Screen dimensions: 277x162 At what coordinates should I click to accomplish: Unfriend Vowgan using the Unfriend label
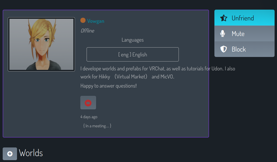click(243, 18)
